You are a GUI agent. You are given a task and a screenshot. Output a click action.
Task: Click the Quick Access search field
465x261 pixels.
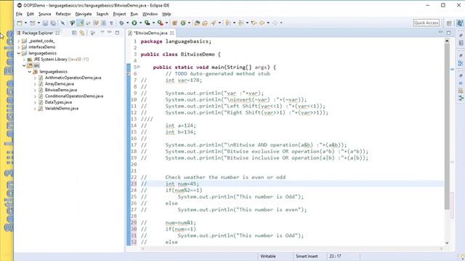point(426,22)
